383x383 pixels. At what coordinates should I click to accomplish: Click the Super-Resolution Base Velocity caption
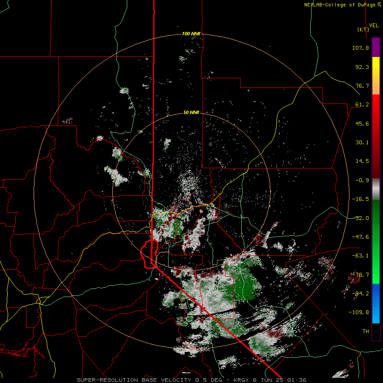click(x=191, y=380)
